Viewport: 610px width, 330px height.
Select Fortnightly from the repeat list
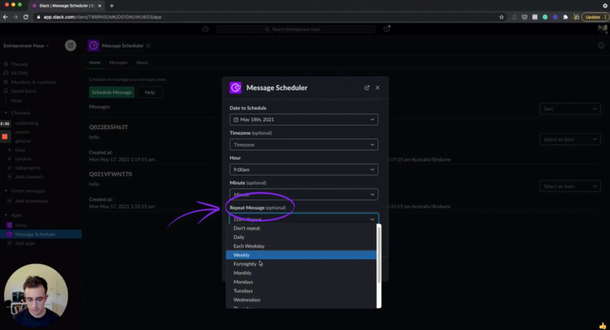[x=245, y=264]
